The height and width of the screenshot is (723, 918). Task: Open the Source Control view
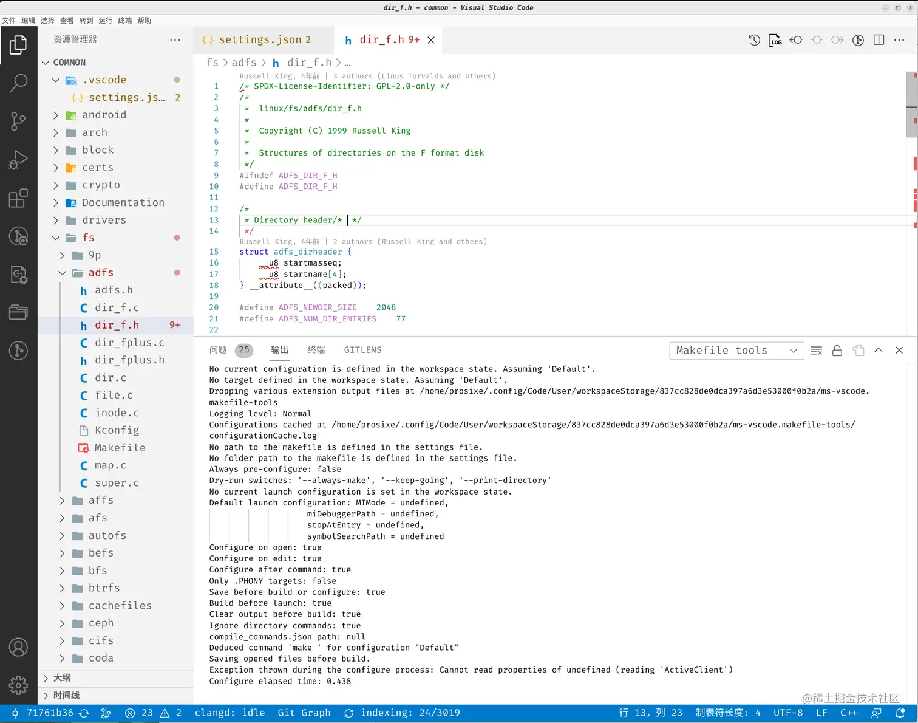point(18,122)
